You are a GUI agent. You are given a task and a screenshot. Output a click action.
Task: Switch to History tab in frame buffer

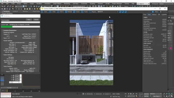154,14
